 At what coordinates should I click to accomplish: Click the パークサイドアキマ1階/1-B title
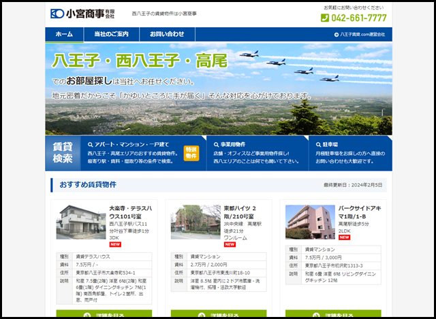pyautogui.click(x=360, y=212)
